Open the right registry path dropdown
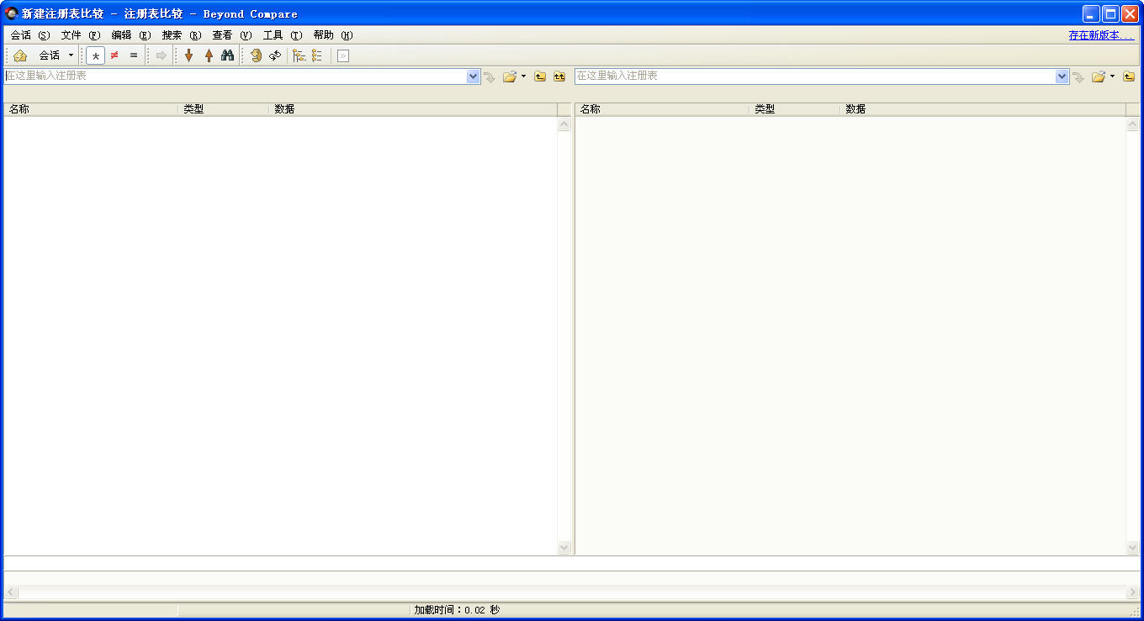 click(x=1062, y=76)
